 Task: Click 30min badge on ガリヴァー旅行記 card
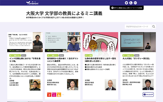coord(137,56)
